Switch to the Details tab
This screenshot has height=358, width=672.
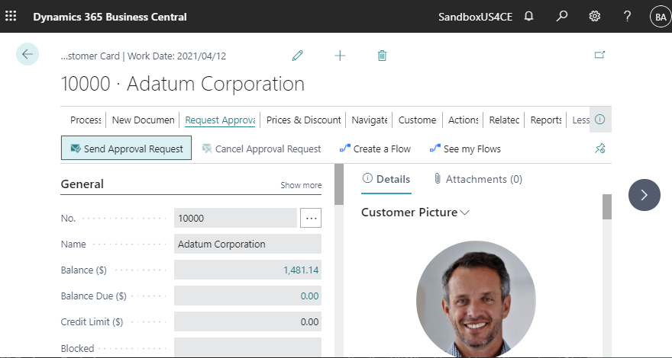pos(386,179)
